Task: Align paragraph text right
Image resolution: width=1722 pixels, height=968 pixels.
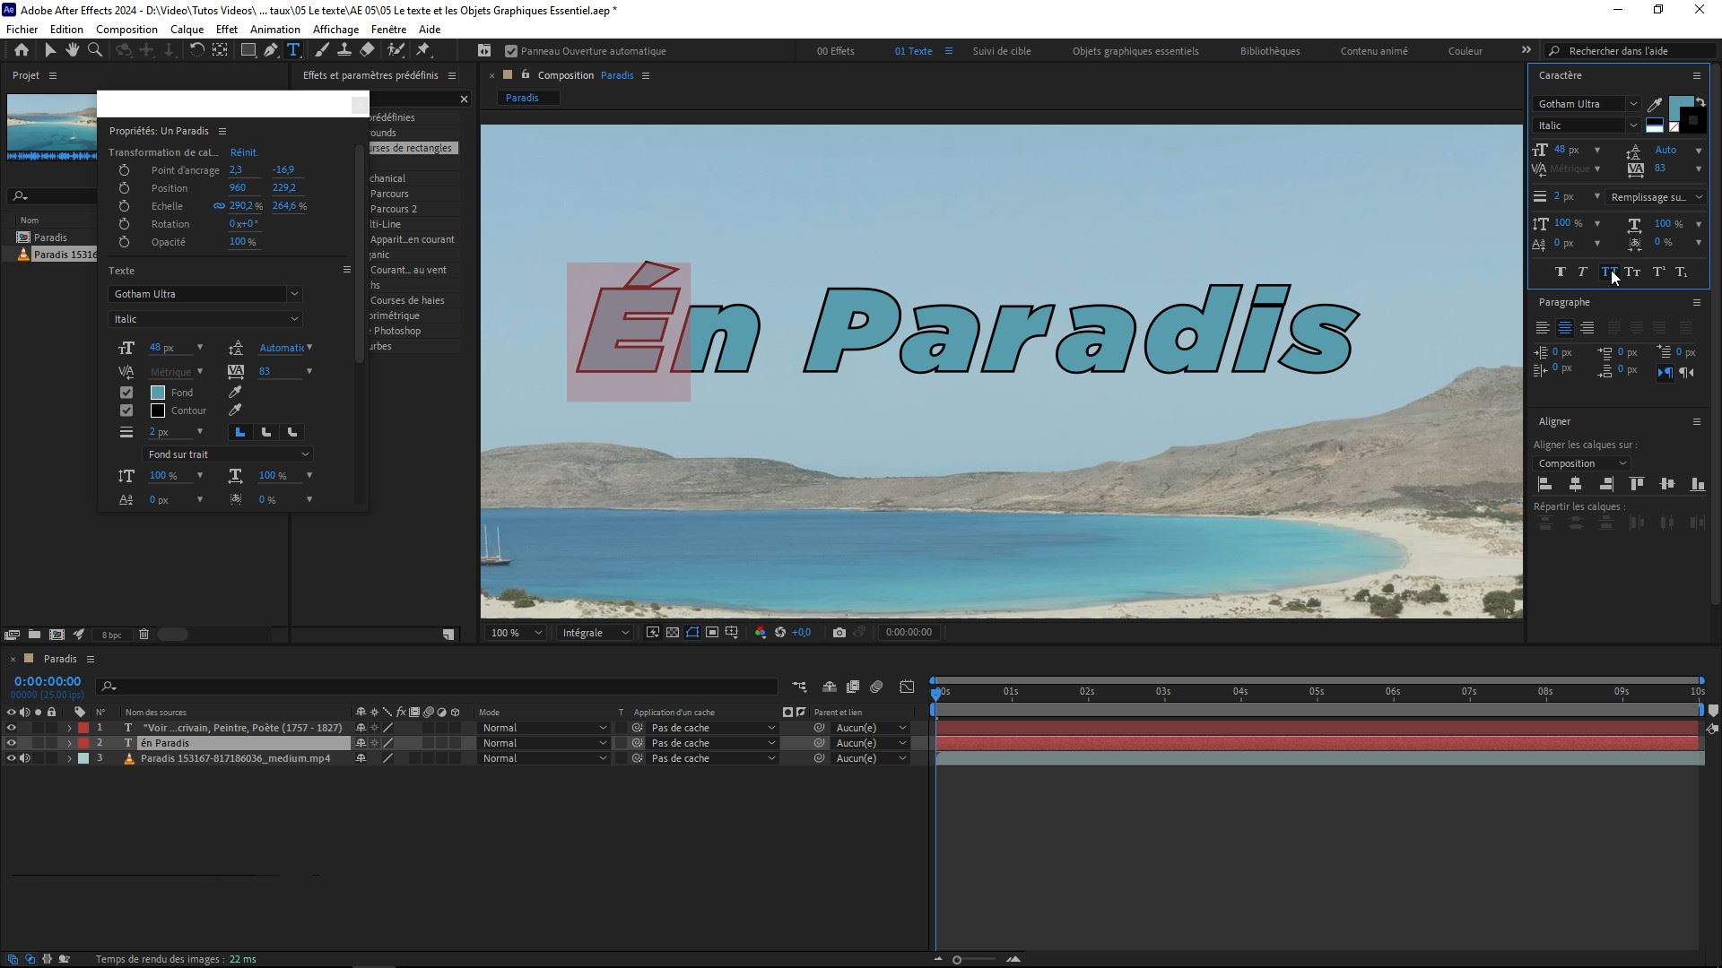Action: [1587, 328]
